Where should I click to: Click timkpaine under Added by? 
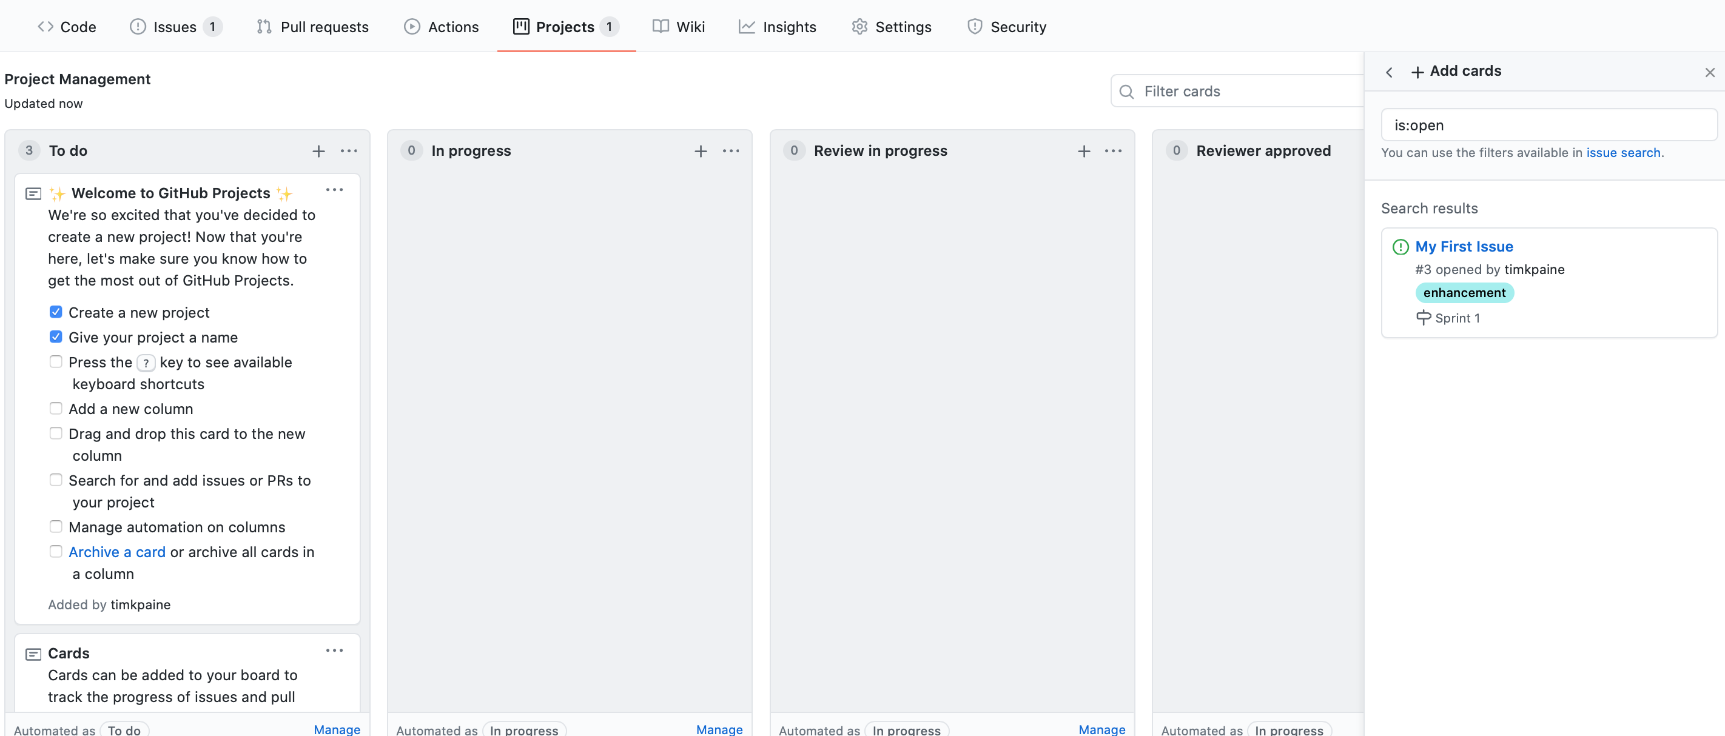tap(141, 605)
